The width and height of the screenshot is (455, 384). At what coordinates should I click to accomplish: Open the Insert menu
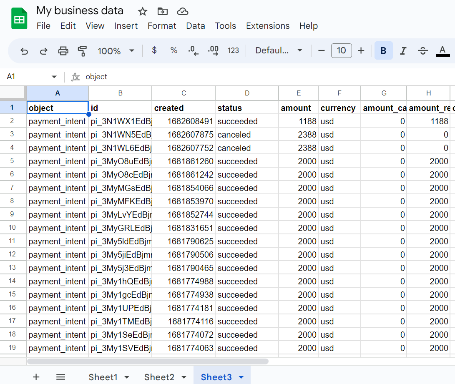pyautogui.click(x=126, y=26)
